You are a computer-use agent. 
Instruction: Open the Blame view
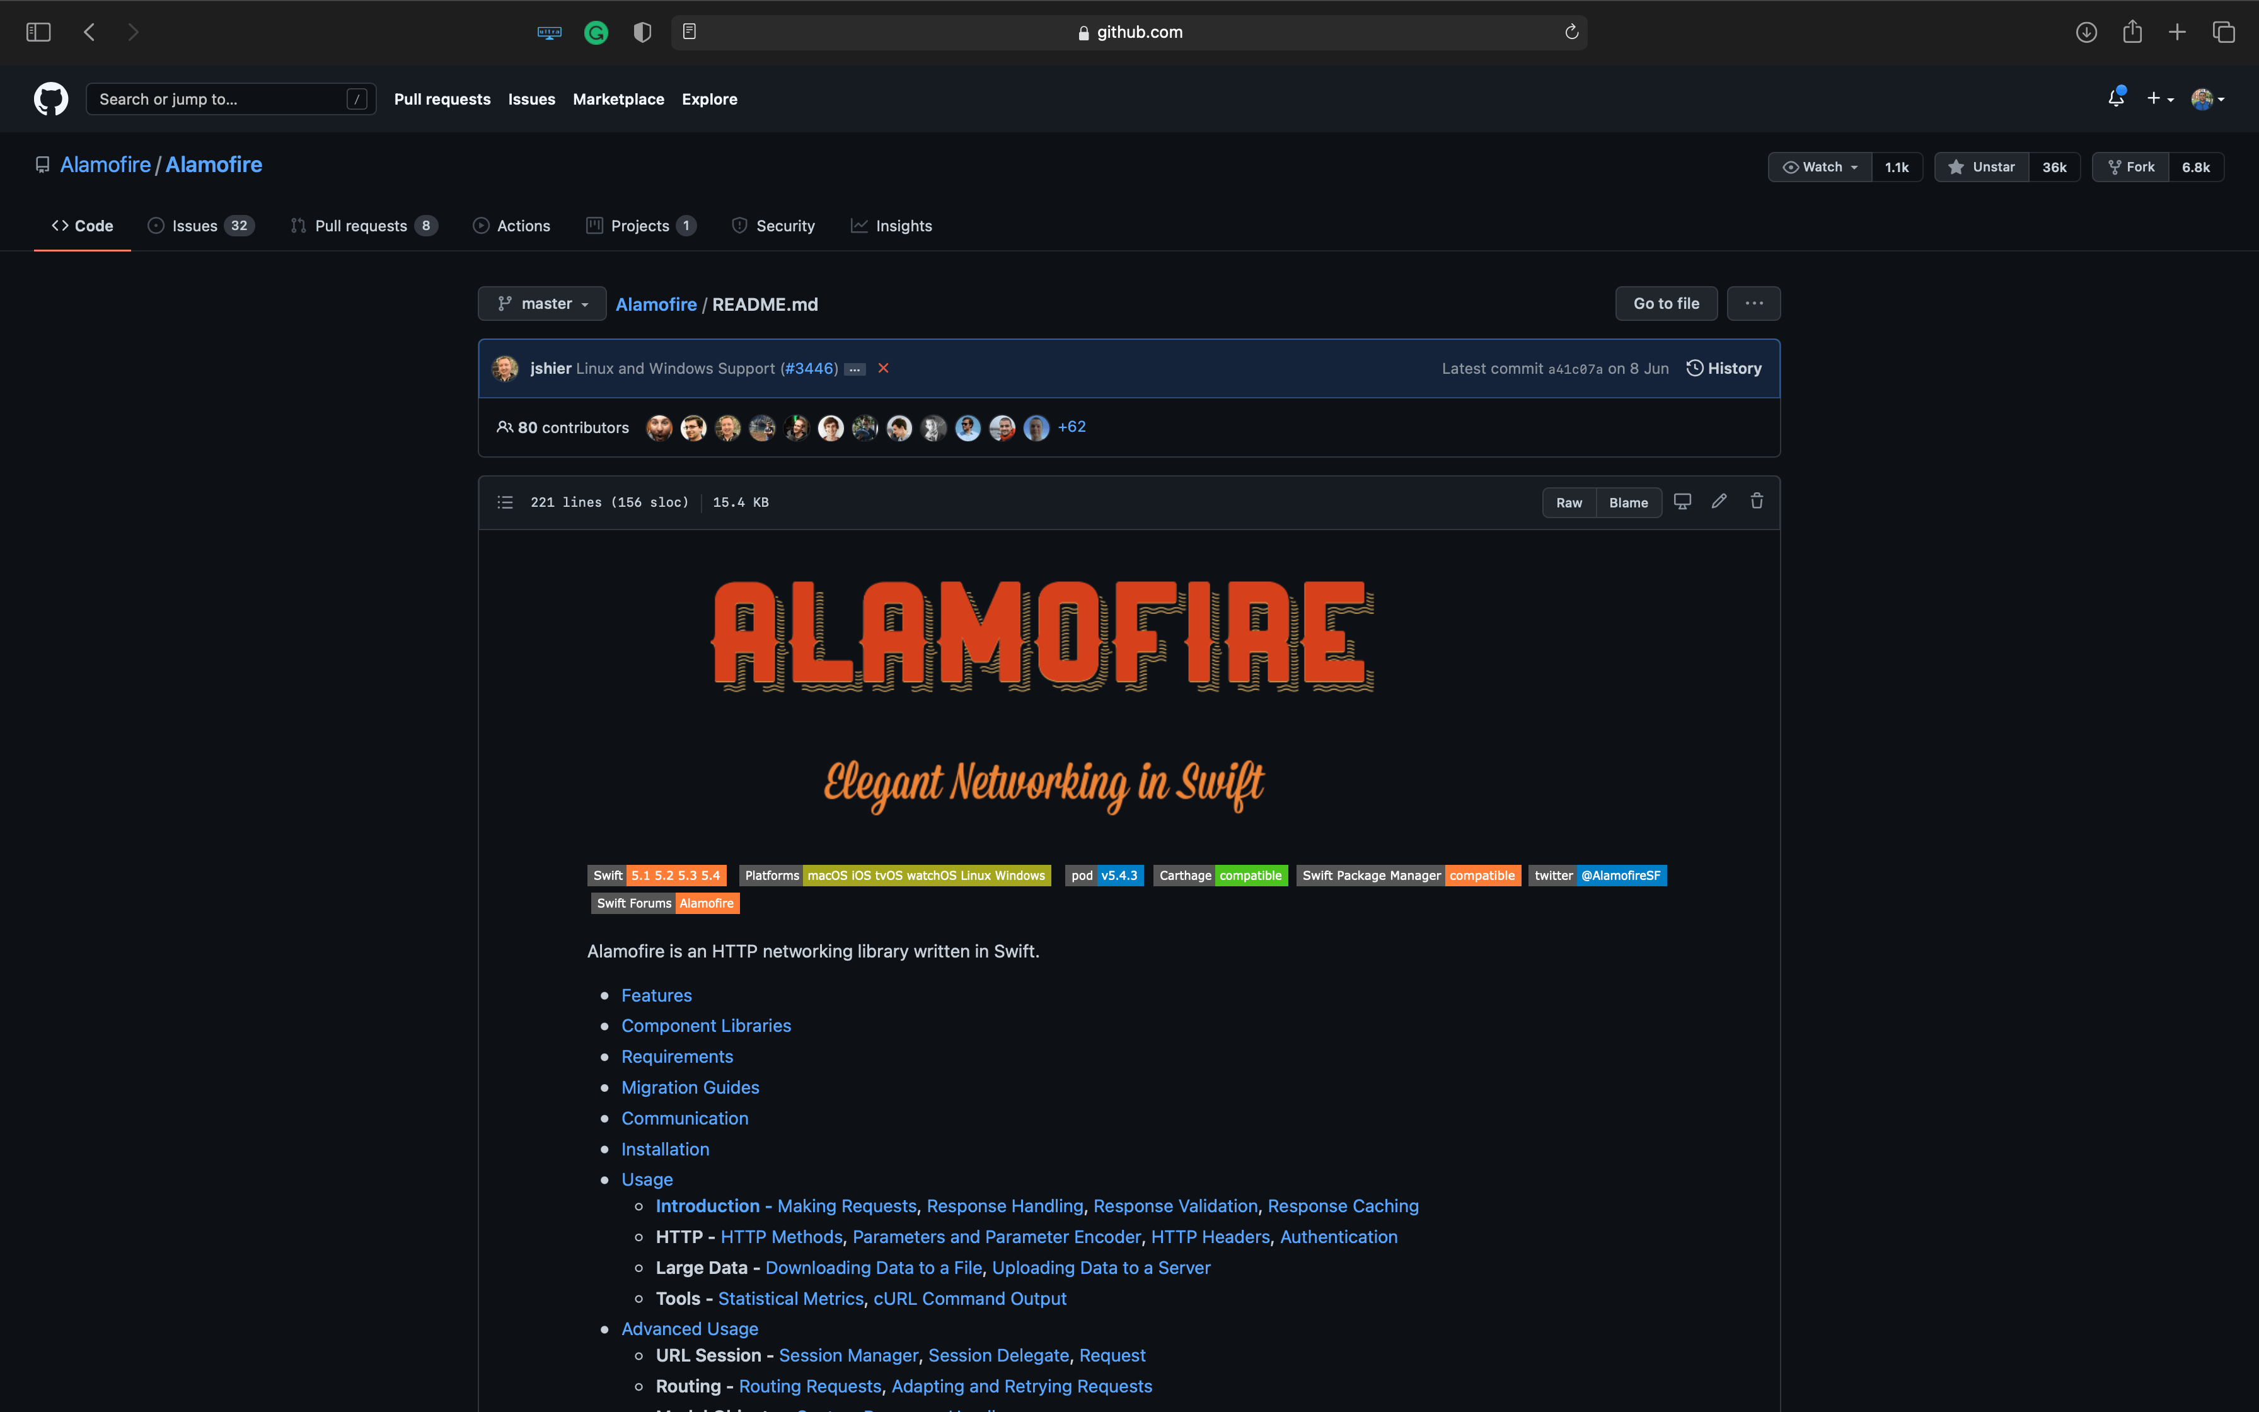coord(1629,502)
